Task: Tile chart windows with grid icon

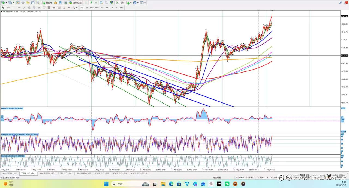Action: click(x=111, y=3)
